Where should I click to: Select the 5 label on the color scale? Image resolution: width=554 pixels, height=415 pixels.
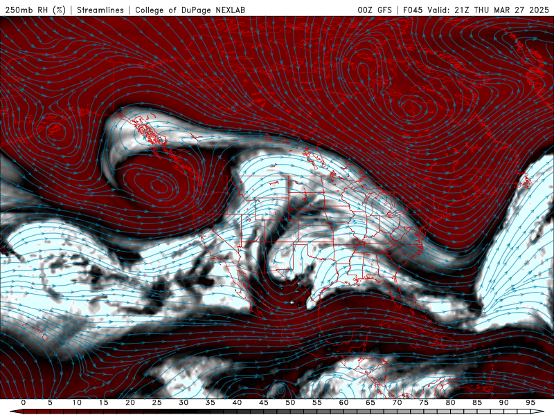coord(50,403)
